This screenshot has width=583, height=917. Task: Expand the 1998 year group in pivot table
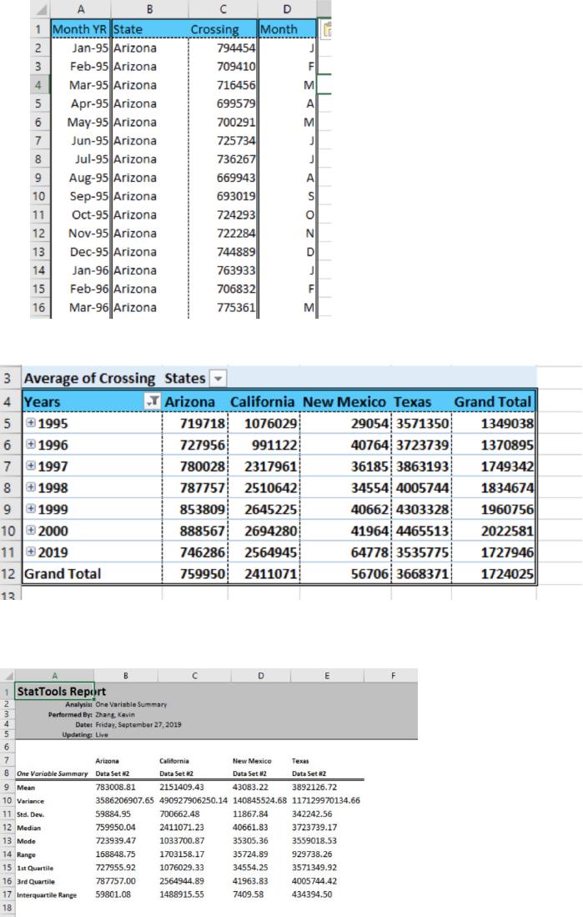(x=30, y=487)
